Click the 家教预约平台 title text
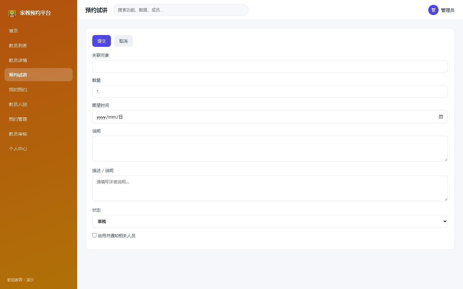The height and width of the screenshot is (289, 463). pyautogui.click(x=35, y=13)
